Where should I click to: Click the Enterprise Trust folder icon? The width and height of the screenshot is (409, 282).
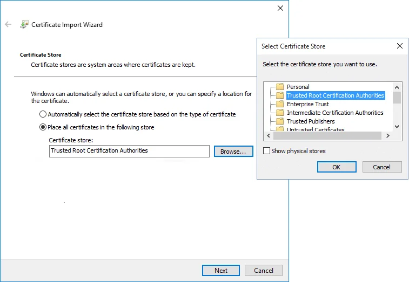pyautogui.click(x=280, y=104)
